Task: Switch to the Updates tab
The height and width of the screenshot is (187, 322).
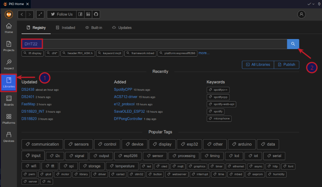Action: 122,28
